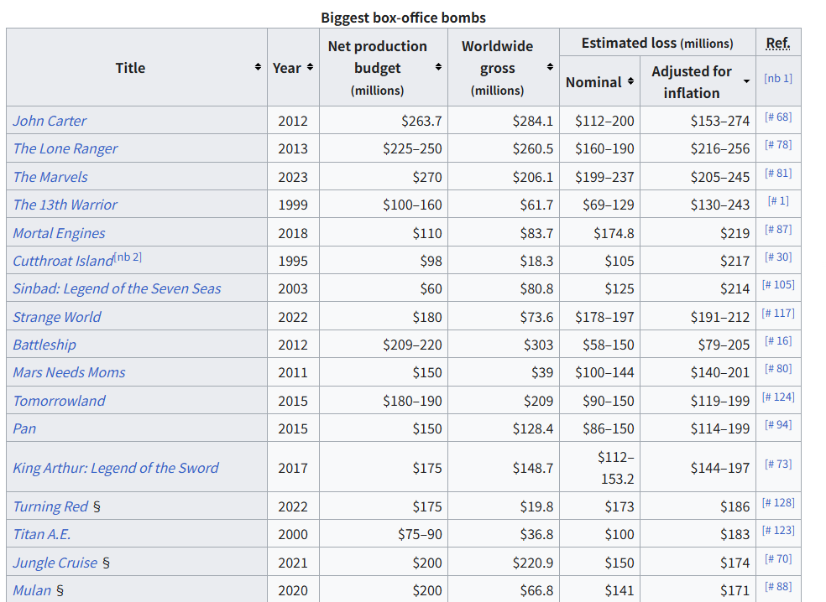Select Cutthroat Island's $18.3 gross cell
826x602 pixels.
(x=504, y=261)
